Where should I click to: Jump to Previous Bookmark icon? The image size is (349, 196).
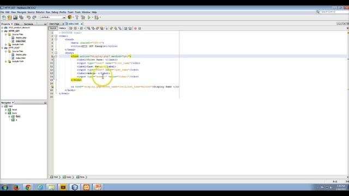pyautogui.click(x=111, y=28)
